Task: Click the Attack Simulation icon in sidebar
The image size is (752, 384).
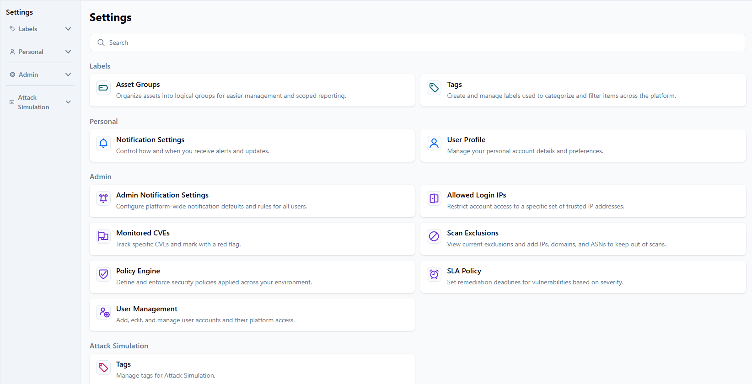Action: coord(12,102)
